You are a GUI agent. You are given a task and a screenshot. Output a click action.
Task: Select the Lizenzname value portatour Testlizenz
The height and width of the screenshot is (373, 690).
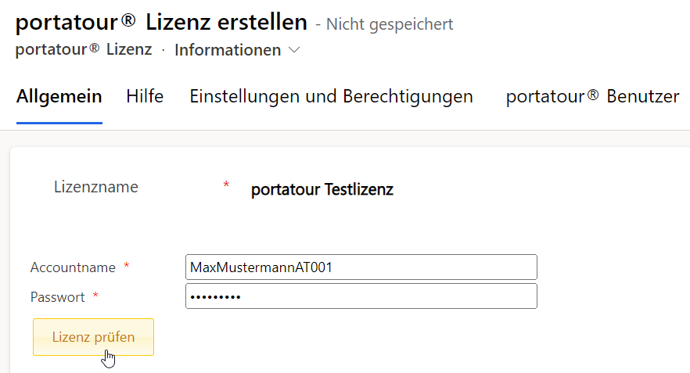click(322, 189)
